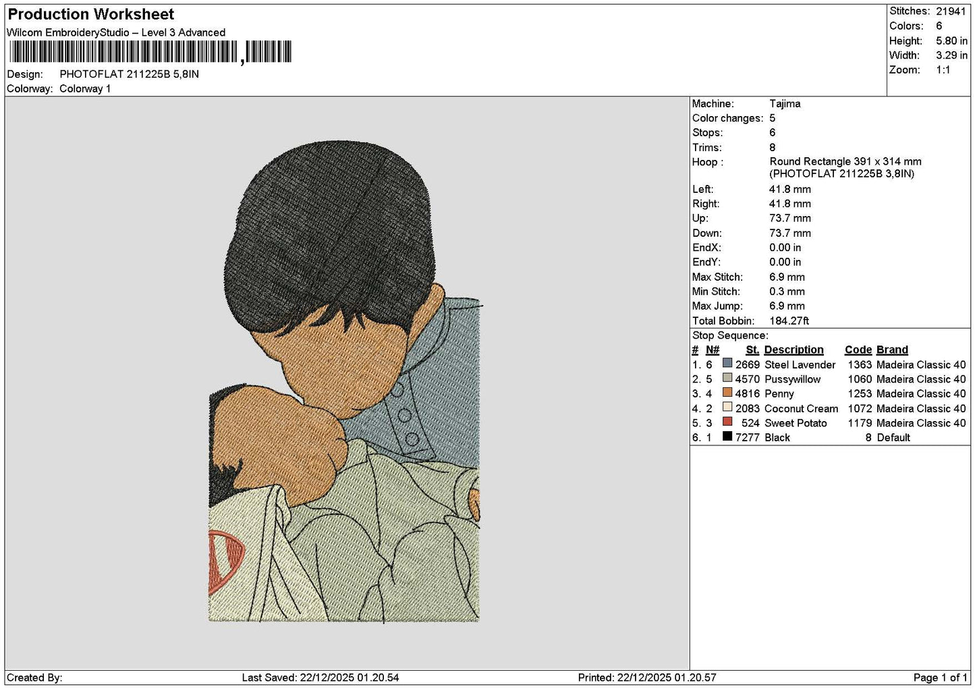975x689 pixels.
Task: Click the Stitches value '21941'
Action: (951, 11)
